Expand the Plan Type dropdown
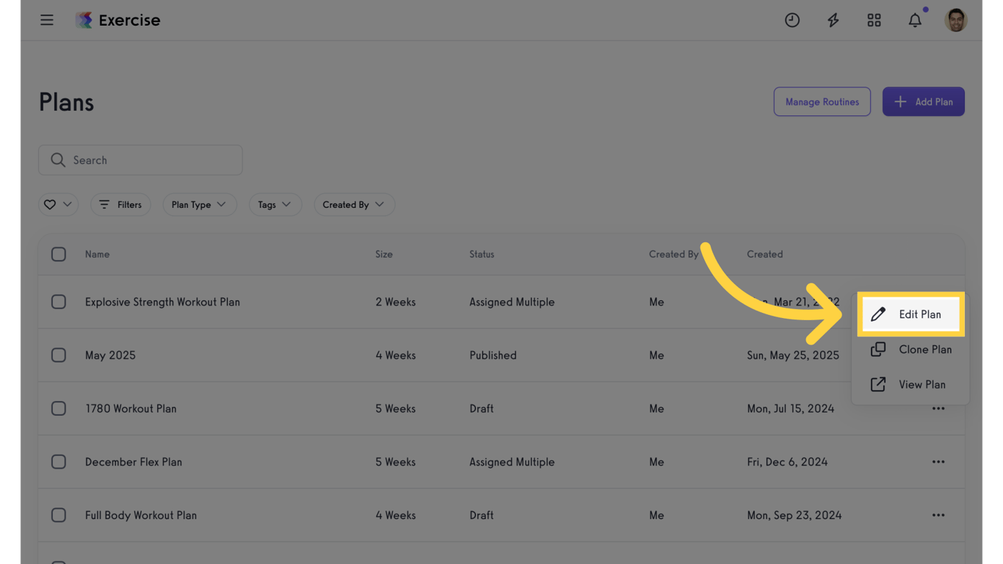This screenshot has height=564, width=1003. coord(199,205)
